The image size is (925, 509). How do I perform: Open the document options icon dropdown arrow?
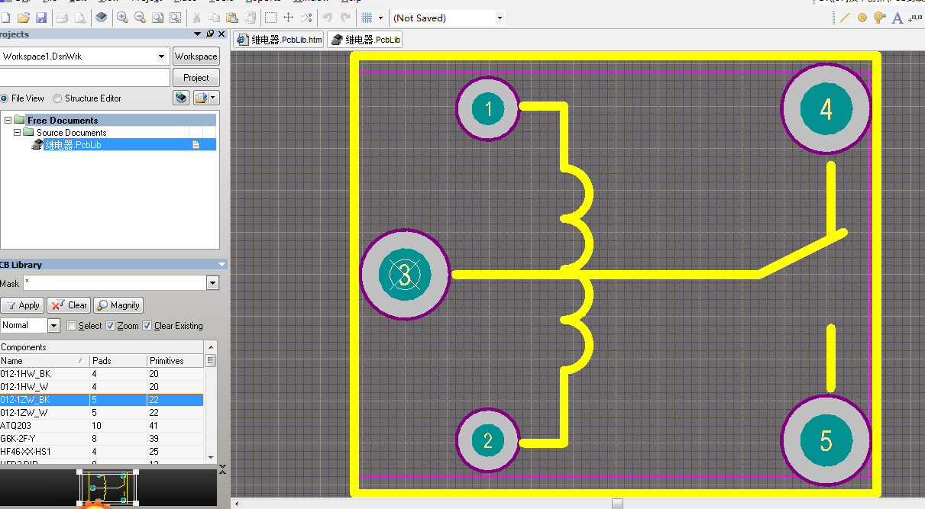click(215, 98)
